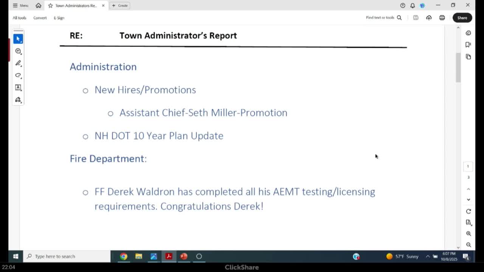Screen dimensions: 484x272
Task: Zoom out with the magnifier minus
Action: pyautogui.click(x=468, y=245)
